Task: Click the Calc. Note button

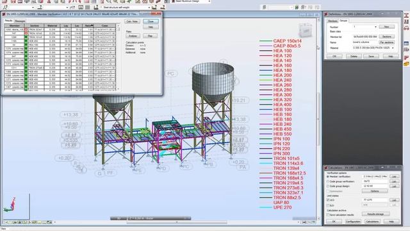Action: (x=133, y=21)
